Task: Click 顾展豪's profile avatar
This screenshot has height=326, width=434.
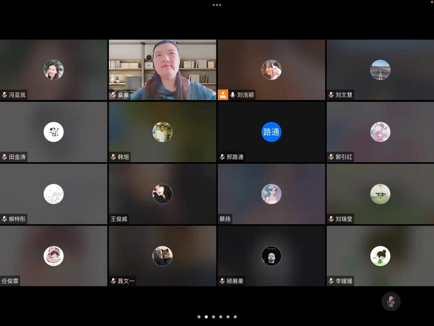Action: click(271, 256)
